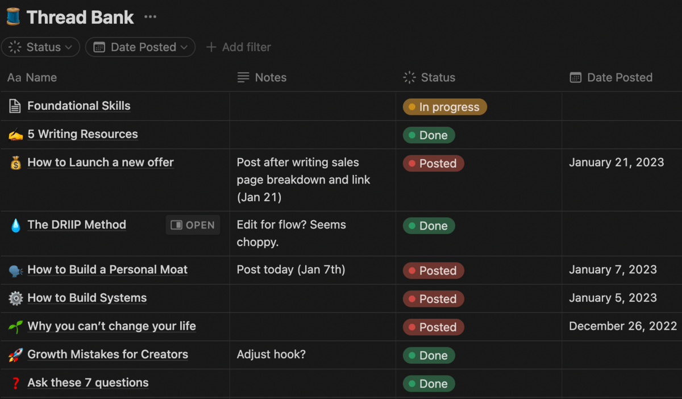Image resolution: width=682 pixels, height=399 pixels.
Task: Click the document icon for Foundational Skills
Action: click(x=15, y=106)
